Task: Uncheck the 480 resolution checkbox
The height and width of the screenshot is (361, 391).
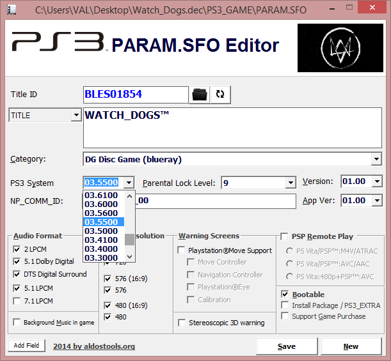Action: pos(108,317)
